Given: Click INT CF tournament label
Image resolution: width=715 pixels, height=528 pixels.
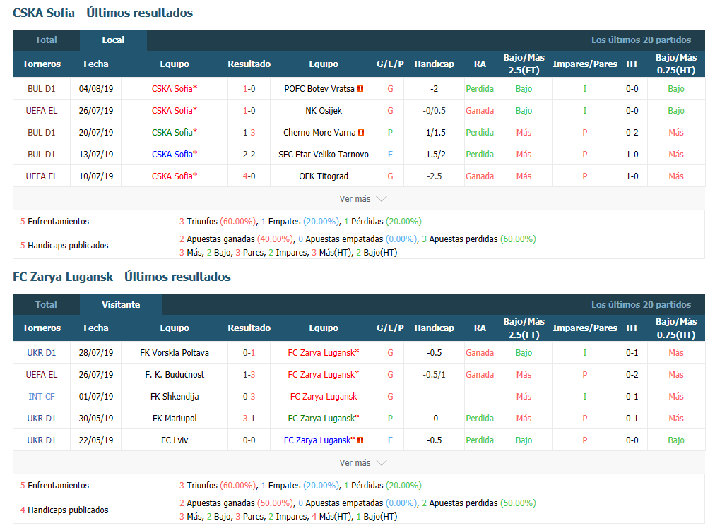Looking at the screenshot, I should [x=42, y=396].
